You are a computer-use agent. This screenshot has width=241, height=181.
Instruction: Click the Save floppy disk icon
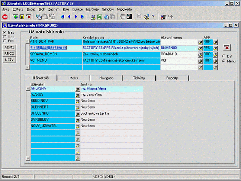pyautogui.click(x=22, y=17)
